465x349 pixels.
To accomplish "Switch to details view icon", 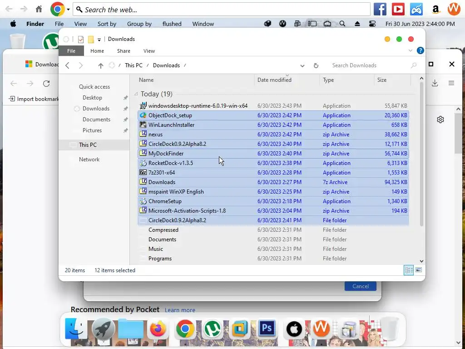I will pos(409,270).
